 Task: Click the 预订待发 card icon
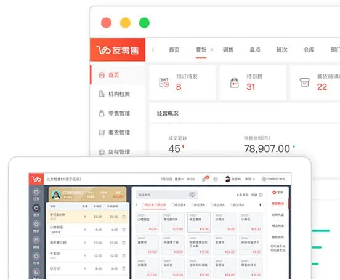[164, 82]
